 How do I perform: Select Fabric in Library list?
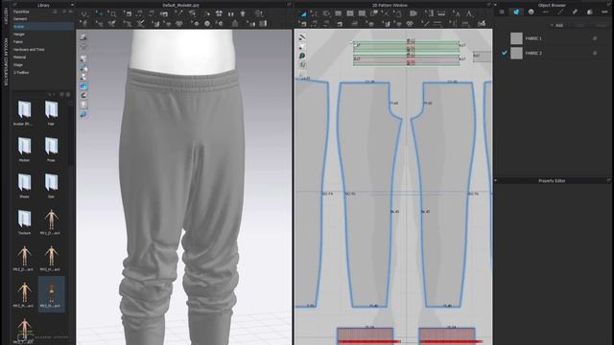pos(18,42)
